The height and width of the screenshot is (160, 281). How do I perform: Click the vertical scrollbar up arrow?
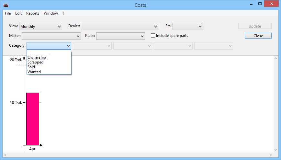click(275, 58)
